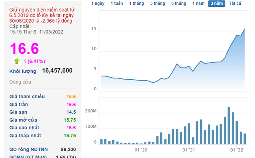Switch chart to '1 năm' range
Image resolution: width=255 pixels, height=158 pixels.
coord(198,4)
